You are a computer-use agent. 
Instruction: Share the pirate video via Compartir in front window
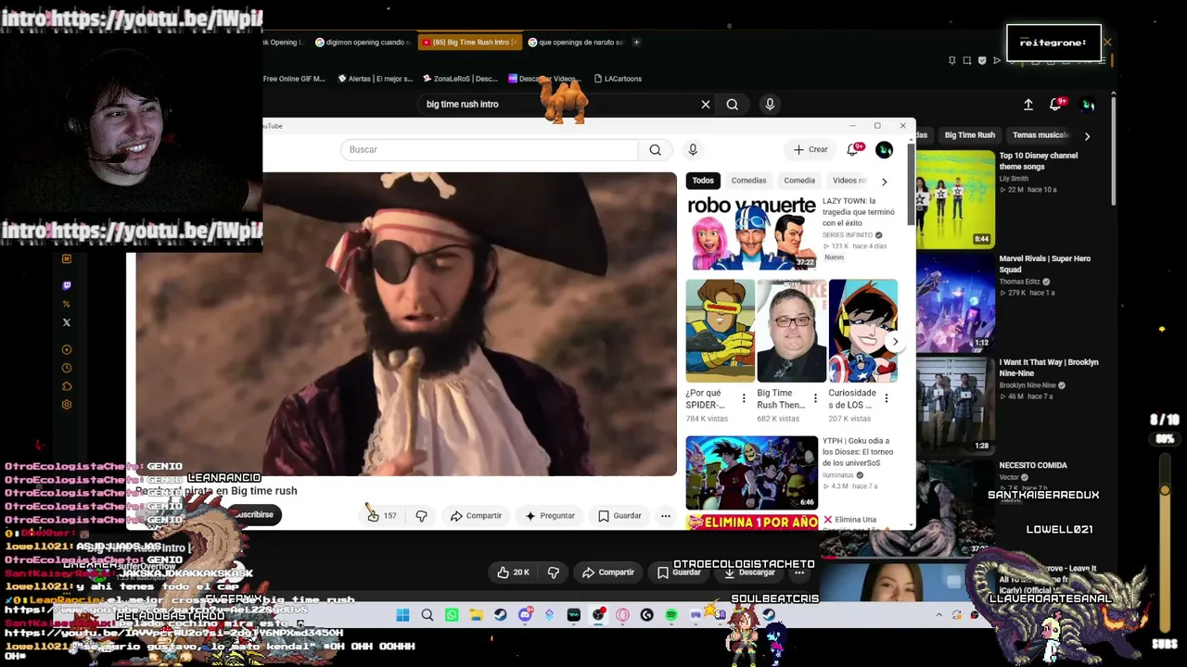(x=476, y=516)
